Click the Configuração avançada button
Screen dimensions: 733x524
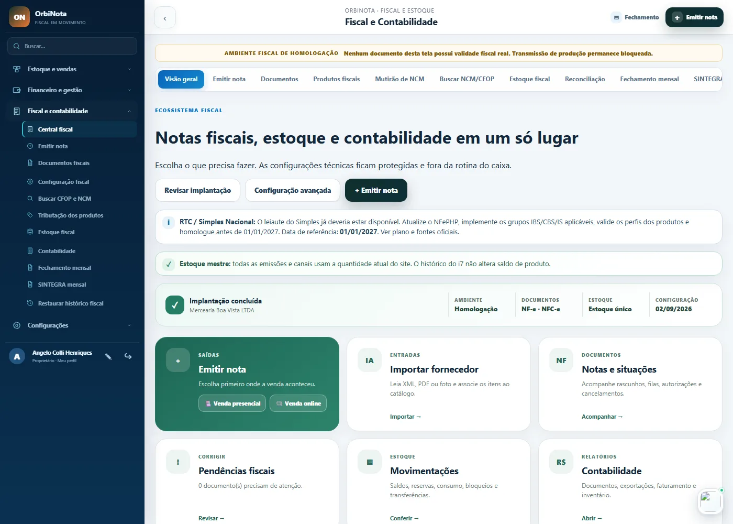[293, 190]
